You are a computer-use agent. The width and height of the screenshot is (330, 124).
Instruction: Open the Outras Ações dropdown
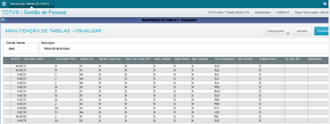[x=277, y=31]
